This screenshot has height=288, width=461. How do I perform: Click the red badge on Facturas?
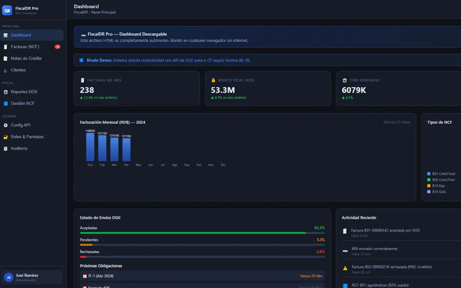tap(57, 47)
